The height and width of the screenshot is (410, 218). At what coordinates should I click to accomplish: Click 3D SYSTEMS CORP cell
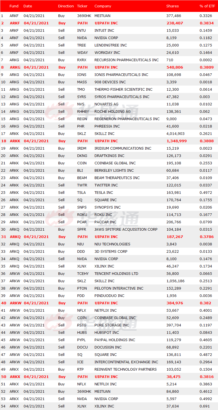(x=111, y=251)
